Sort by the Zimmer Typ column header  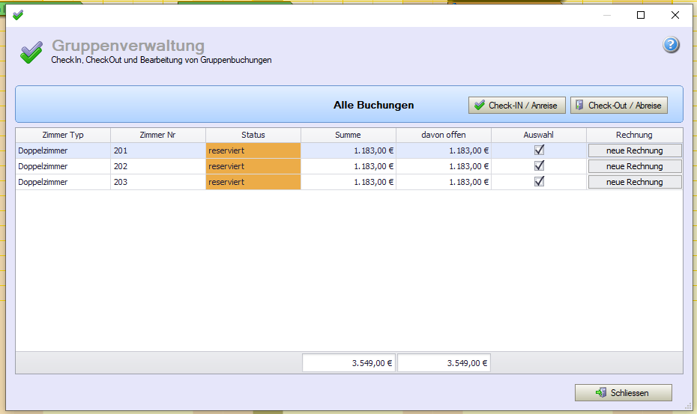(x=63, y=135)
